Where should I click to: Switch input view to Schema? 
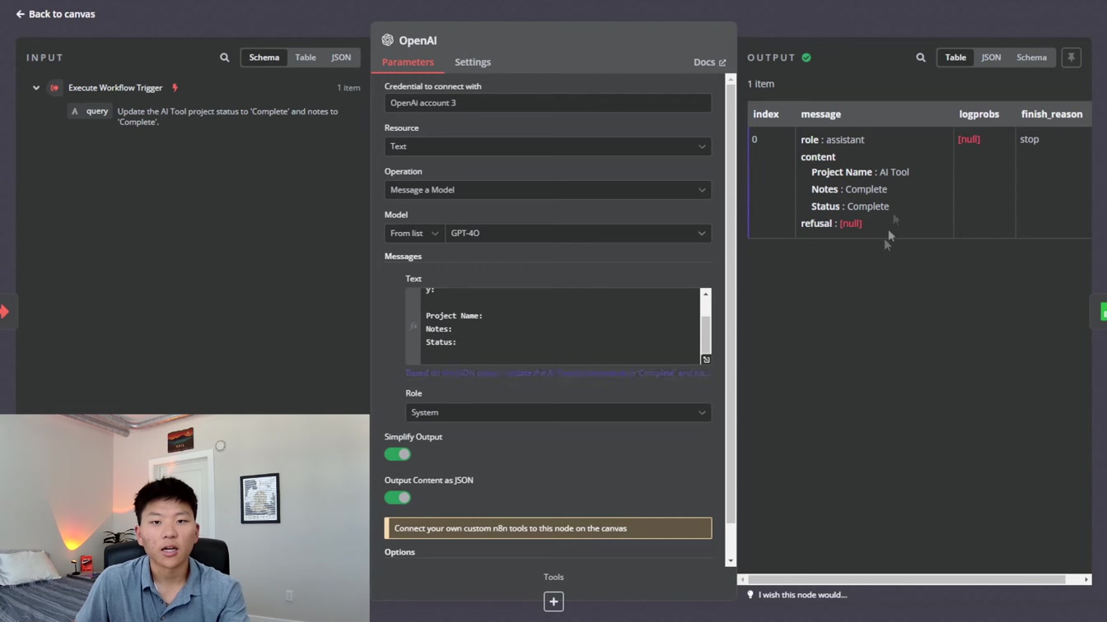tap(264, 58)
